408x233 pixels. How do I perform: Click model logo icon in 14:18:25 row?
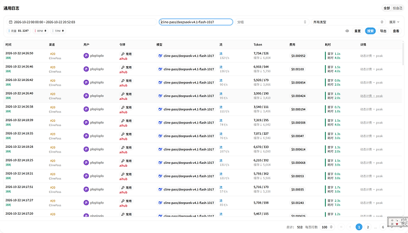tap(160, 163)
